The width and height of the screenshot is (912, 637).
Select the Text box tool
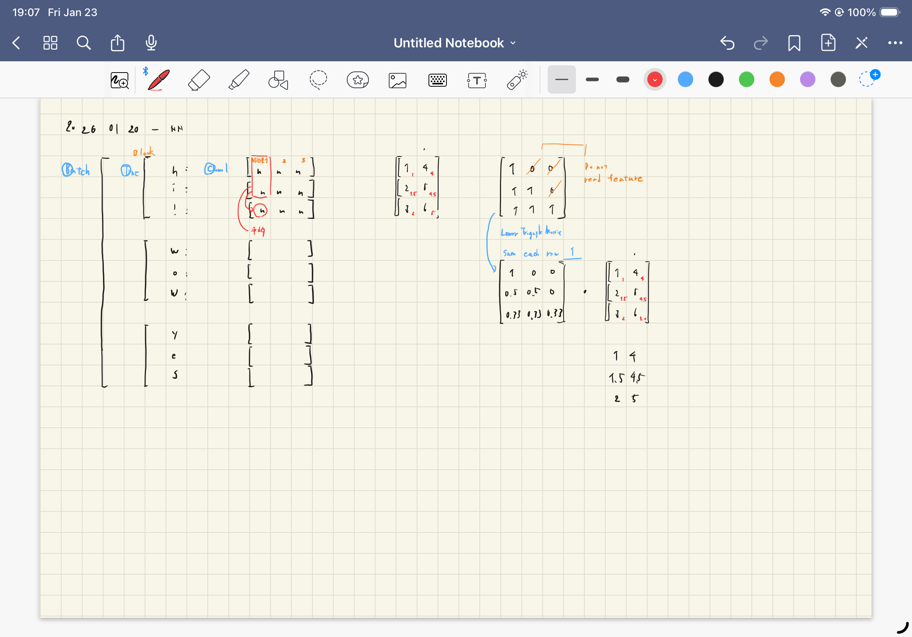tap(477, 80)
